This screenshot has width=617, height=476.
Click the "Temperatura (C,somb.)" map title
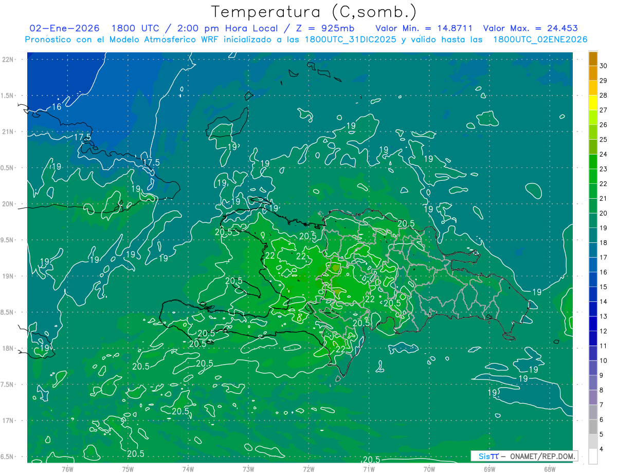pos(314,11)
